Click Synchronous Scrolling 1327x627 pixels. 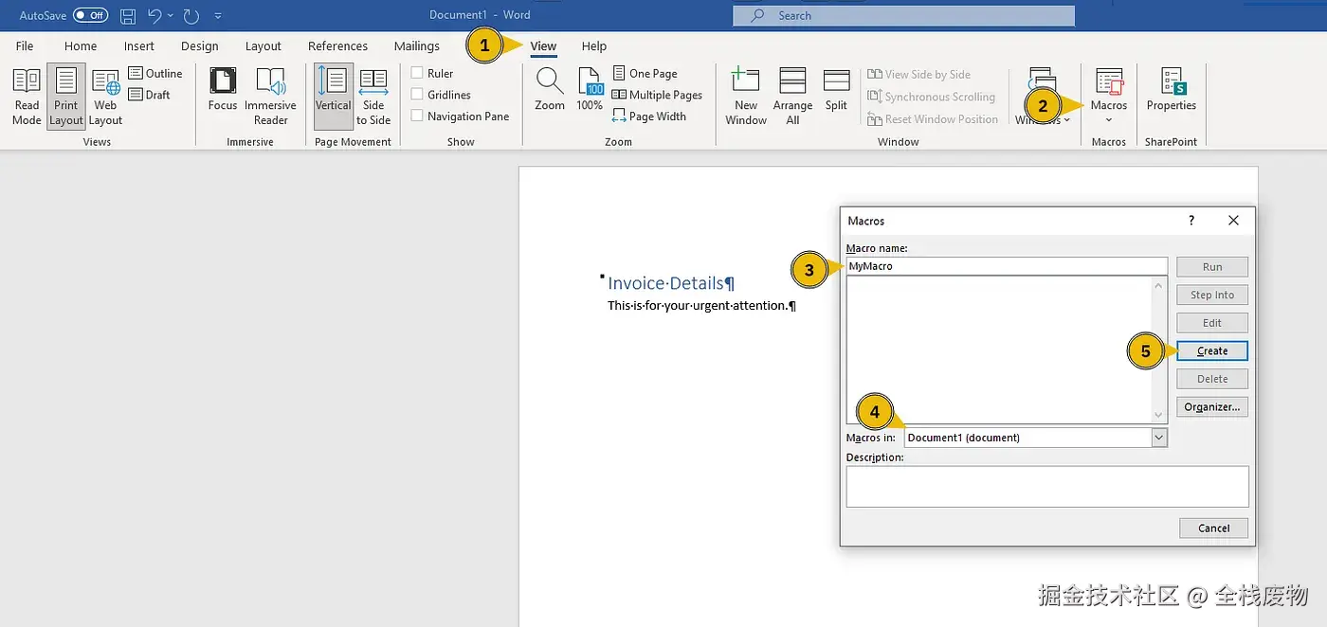[x=931, y=97]
